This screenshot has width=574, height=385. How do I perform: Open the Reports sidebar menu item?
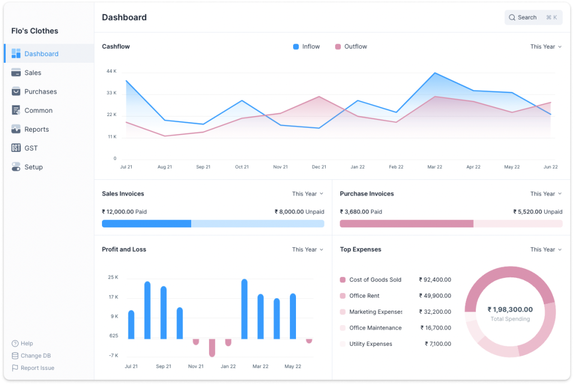pyautogui.click(x=36, y=129)
